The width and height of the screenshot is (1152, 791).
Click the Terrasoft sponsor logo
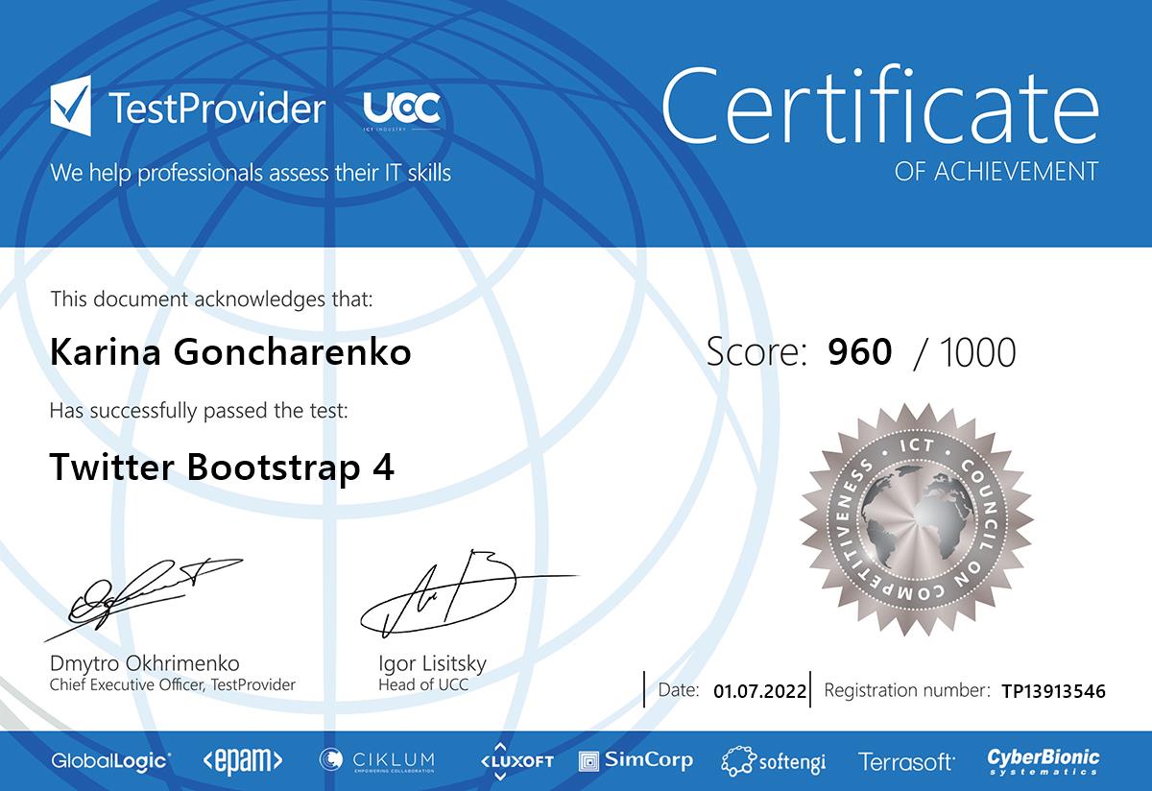pos(906,762)
